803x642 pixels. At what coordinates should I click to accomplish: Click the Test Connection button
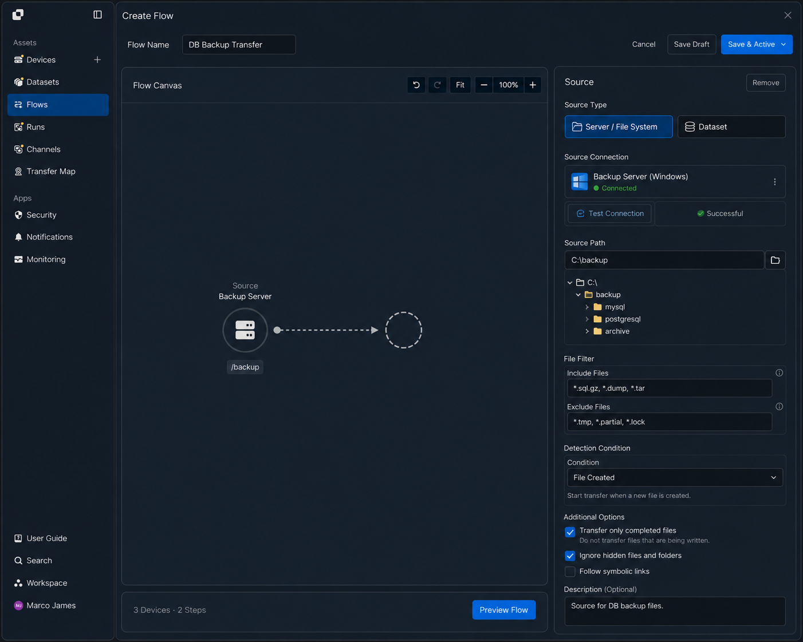point(610,213)
